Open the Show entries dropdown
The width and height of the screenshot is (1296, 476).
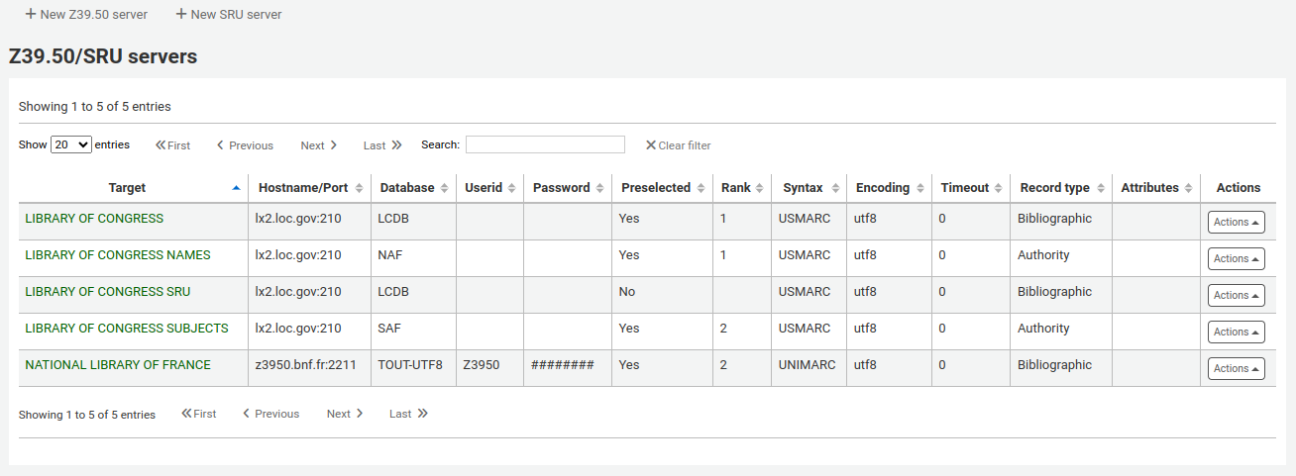(71, 144)
